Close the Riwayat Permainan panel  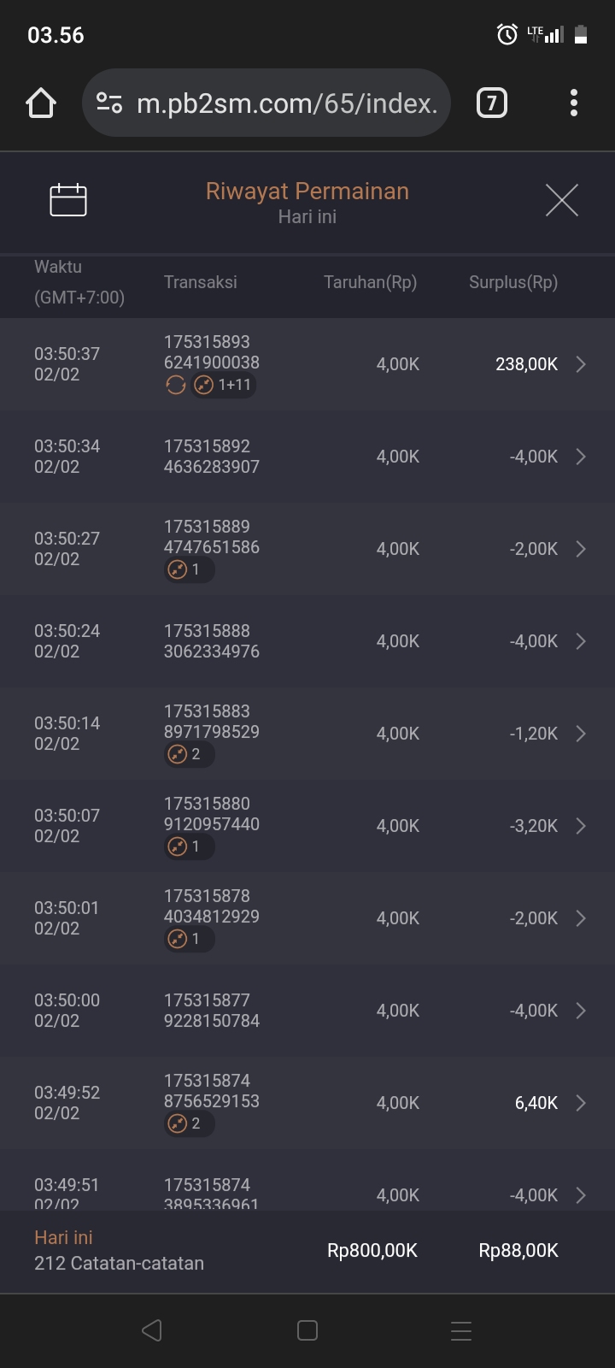point(561,200)
